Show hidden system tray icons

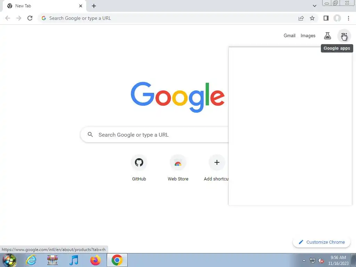304,260
